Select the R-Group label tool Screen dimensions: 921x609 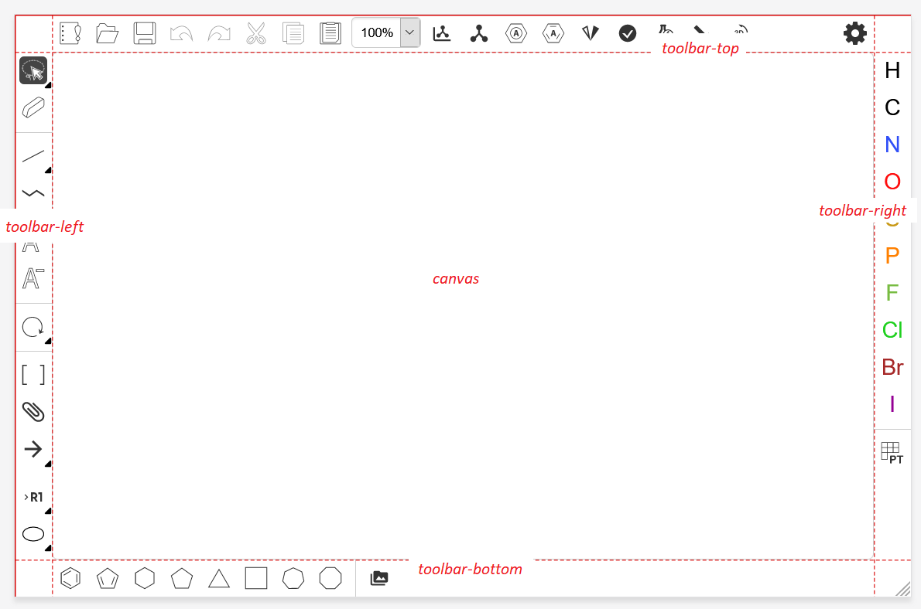click(x=33, y=497)
